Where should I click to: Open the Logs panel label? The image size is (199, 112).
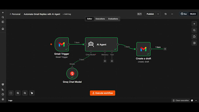click(10, 101)
